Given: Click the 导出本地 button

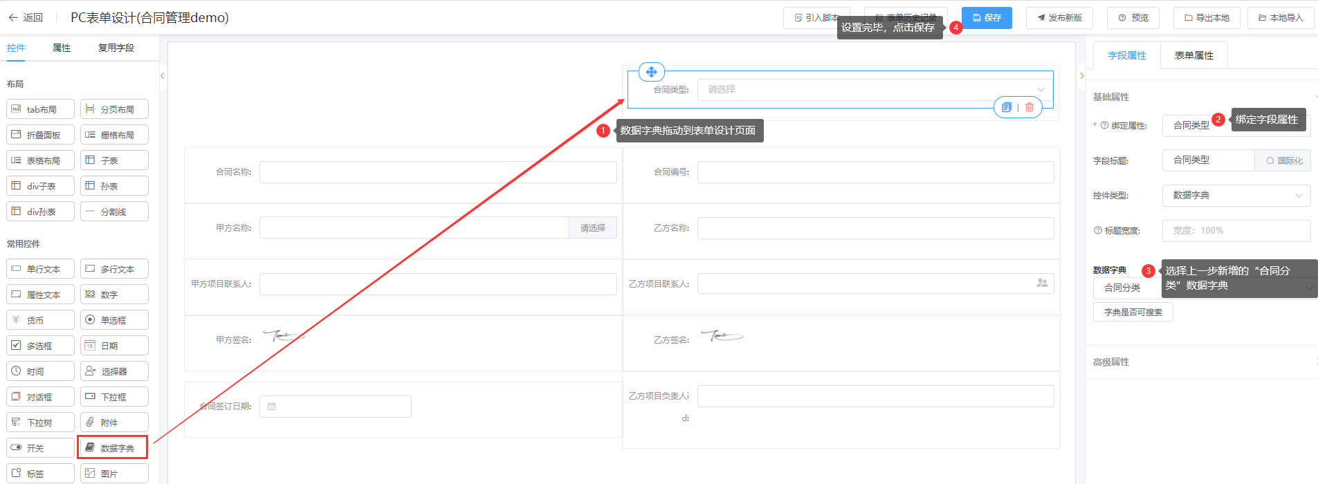Looking at the screenshot, I should tap(1207, 18).
